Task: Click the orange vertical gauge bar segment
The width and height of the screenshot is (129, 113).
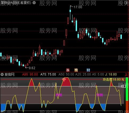Action: [x=127, y=107]
